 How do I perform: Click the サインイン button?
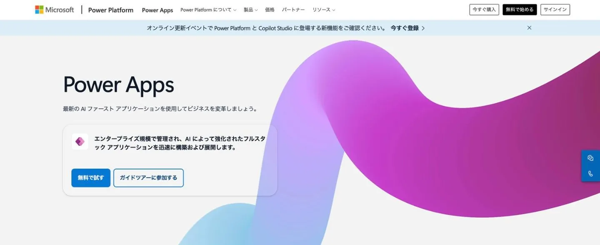click(555, 10)
